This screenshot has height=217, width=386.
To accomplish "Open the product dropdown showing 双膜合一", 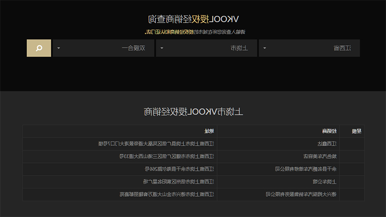I will point(104,48).
